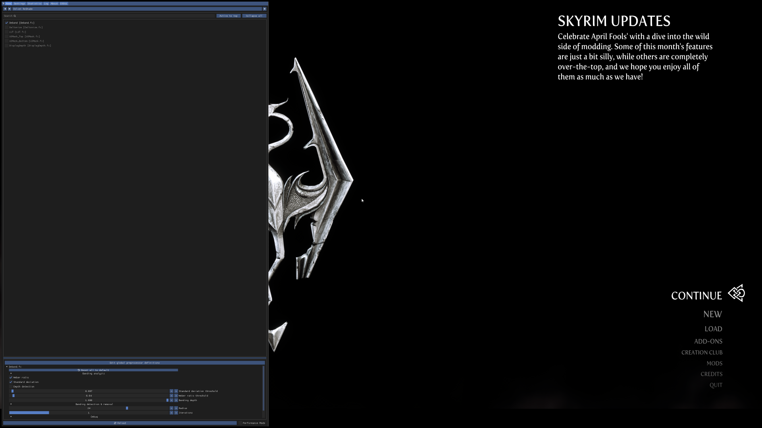Switch to the Settings tab
The height and width of the screenshot is (428, 762).
[19, 4]
